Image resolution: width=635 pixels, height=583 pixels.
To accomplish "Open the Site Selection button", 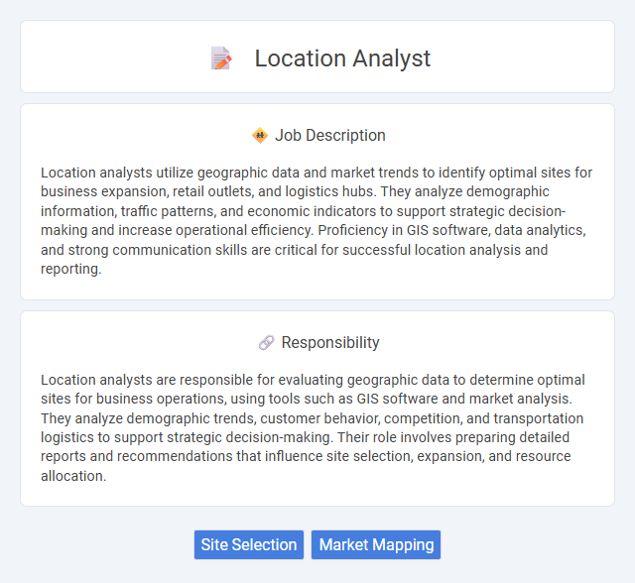I will point(249,544).
